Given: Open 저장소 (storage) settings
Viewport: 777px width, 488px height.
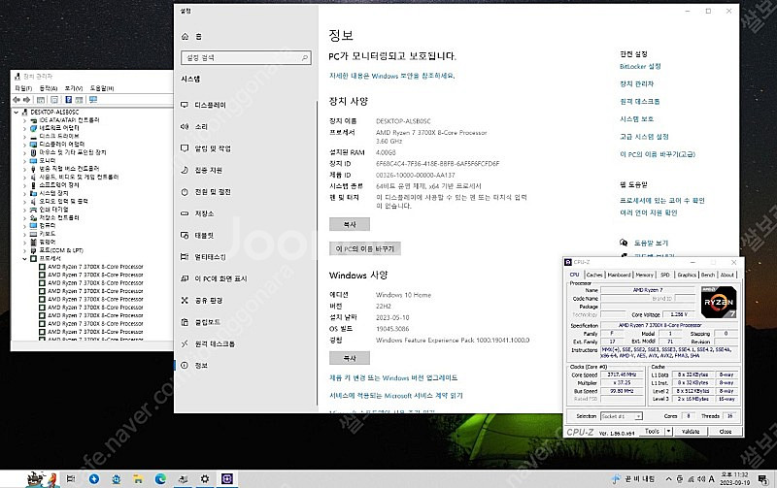Looking at the screenshot, I should pyautogui.click(x=204, y=213).
